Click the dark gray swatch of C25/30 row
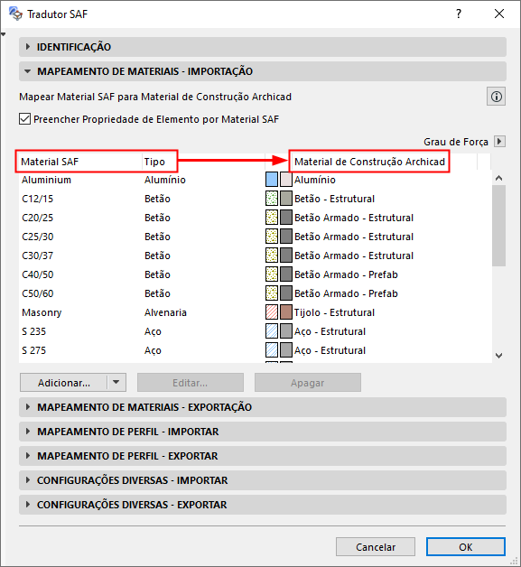Image resolution: width=521 pixels, height=567 pixels. coord(286,237)
